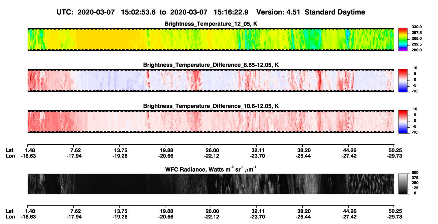Click the 232.5 color bar label
Viewport: 438px width, 224px height.
416,44
